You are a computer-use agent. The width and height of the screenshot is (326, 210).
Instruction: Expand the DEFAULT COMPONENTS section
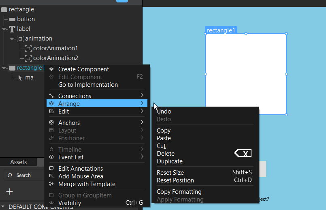[x=3, y=207]
